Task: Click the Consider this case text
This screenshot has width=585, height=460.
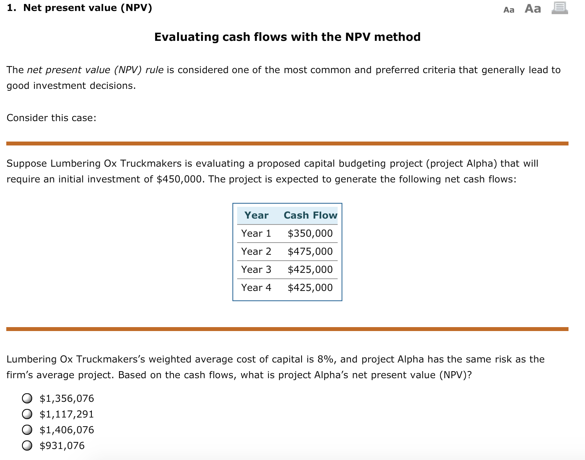Action: pos(51,118)
